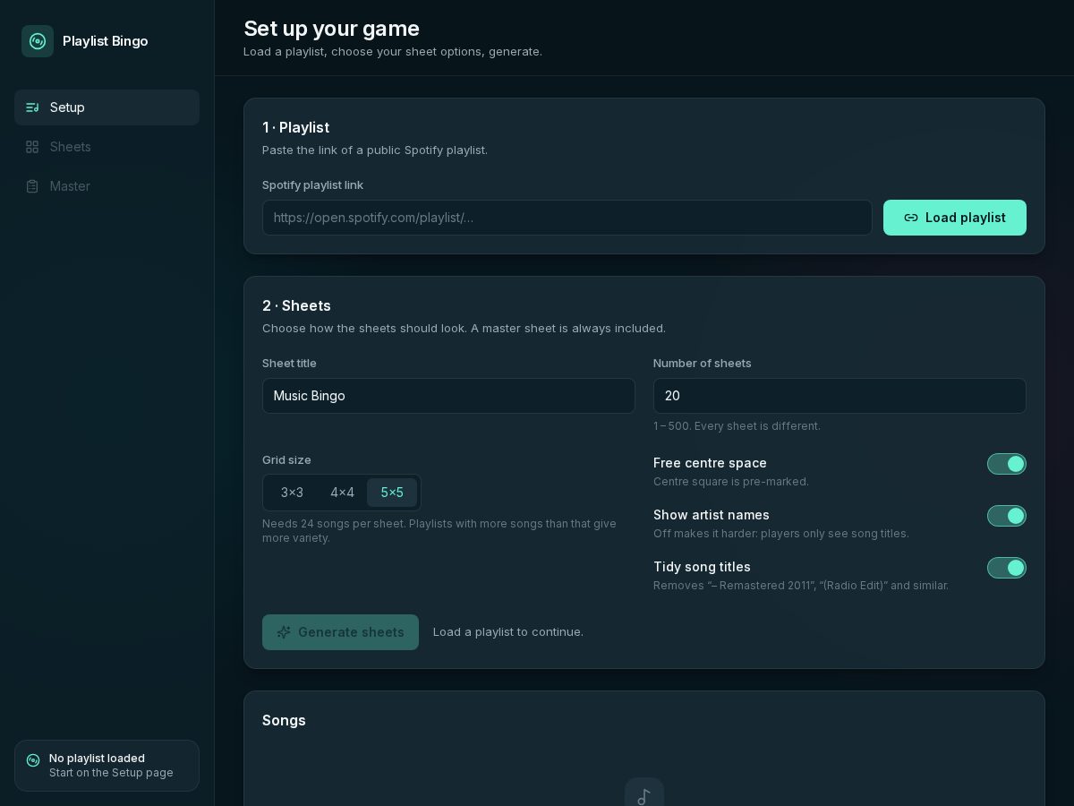Image resolution: width=1074 pixels, height=806 pixels.
Task: Select the 3×3 grid size
Action: 292,493
